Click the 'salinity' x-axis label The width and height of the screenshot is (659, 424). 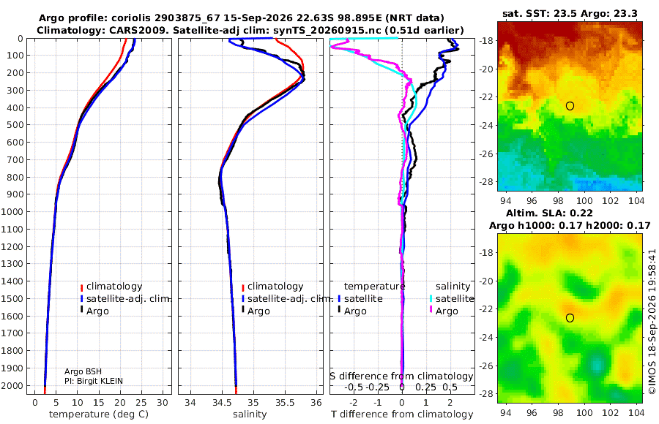(250, 414)
